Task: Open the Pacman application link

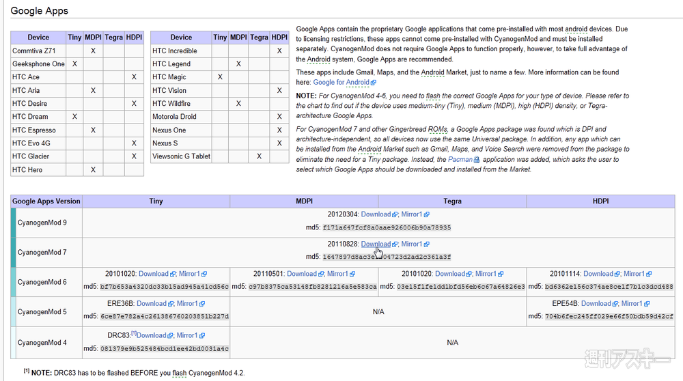Action: 460,159
